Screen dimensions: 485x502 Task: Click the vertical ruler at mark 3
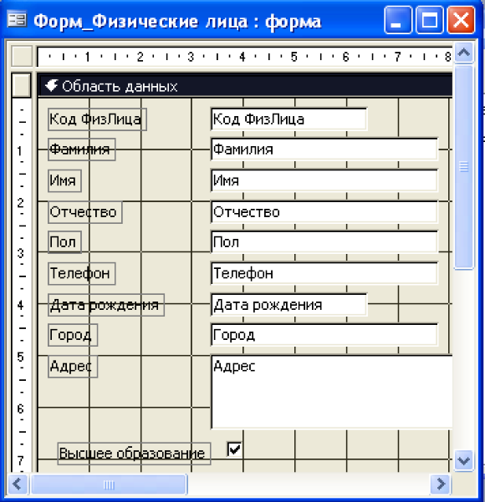pos(21,253)
